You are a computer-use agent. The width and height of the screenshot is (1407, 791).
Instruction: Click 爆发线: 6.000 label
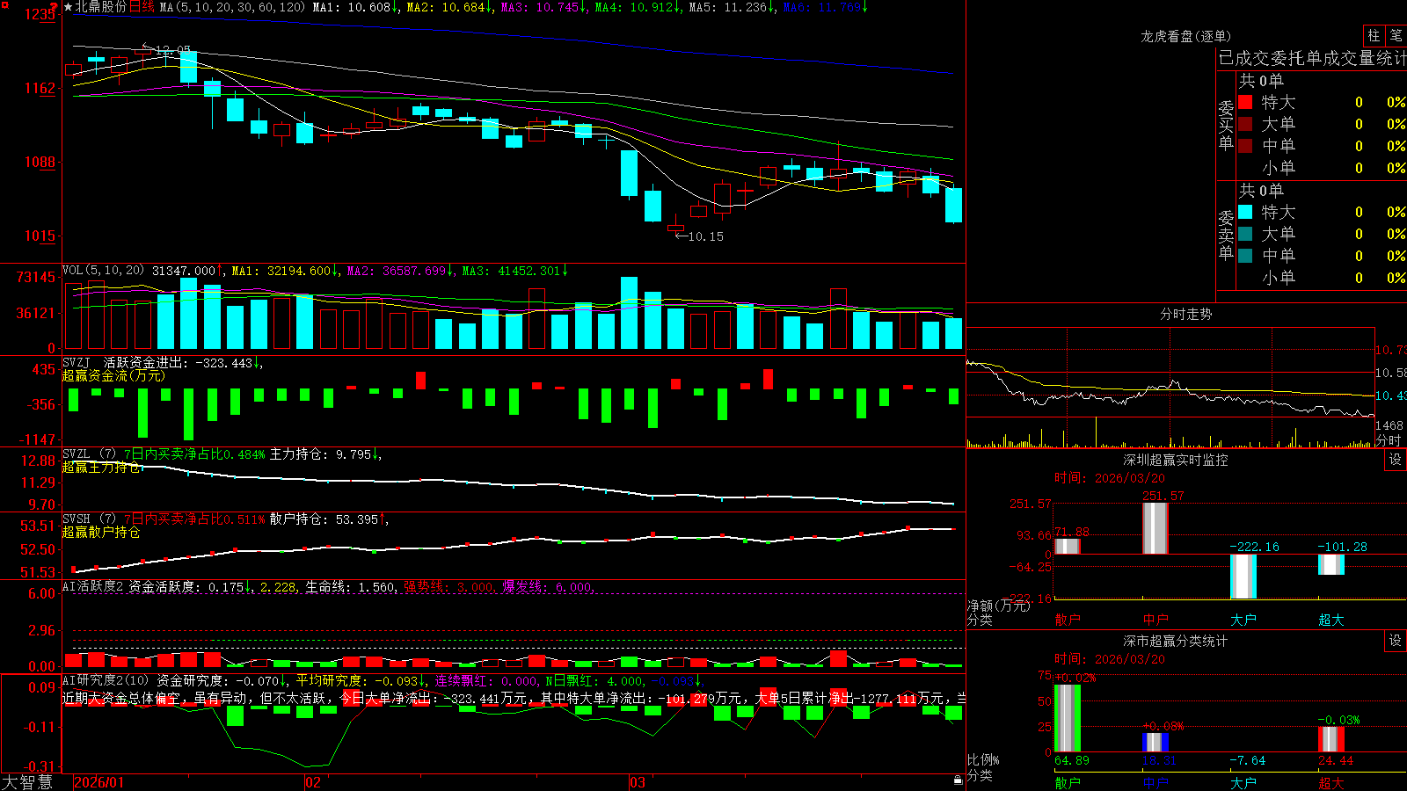tap(548, 587)
